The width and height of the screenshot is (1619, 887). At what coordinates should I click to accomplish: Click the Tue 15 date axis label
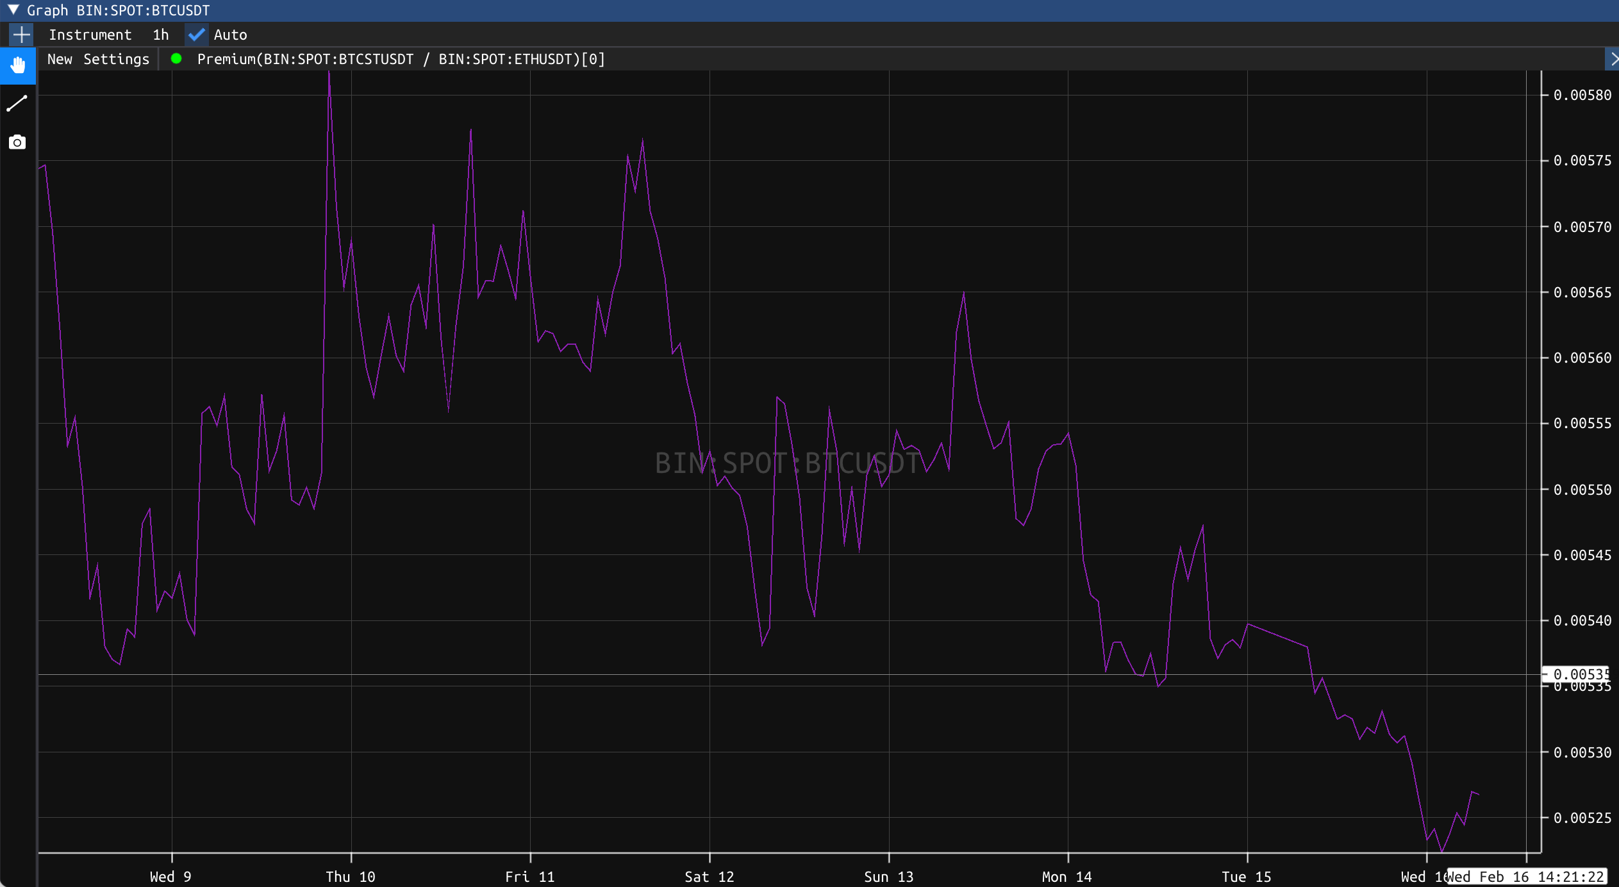[1247, 877]
